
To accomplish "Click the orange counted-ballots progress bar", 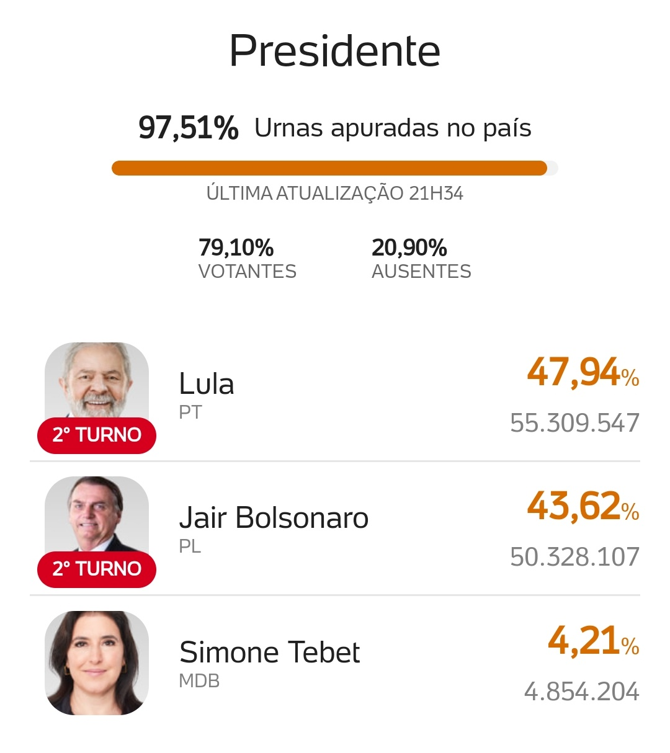I will (x=329, y=168).
